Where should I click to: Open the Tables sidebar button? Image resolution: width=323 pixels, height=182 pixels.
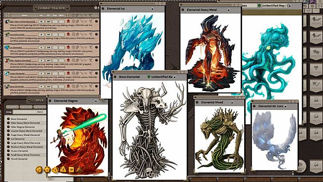316,37
